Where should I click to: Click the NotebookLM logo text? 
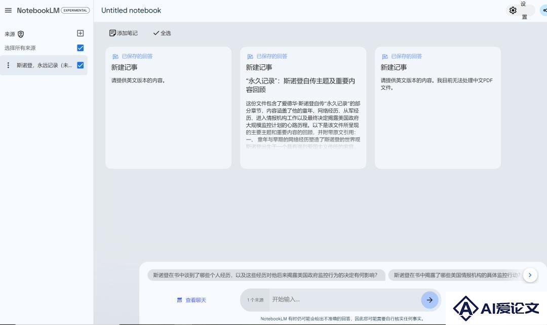tap(38, 11)
